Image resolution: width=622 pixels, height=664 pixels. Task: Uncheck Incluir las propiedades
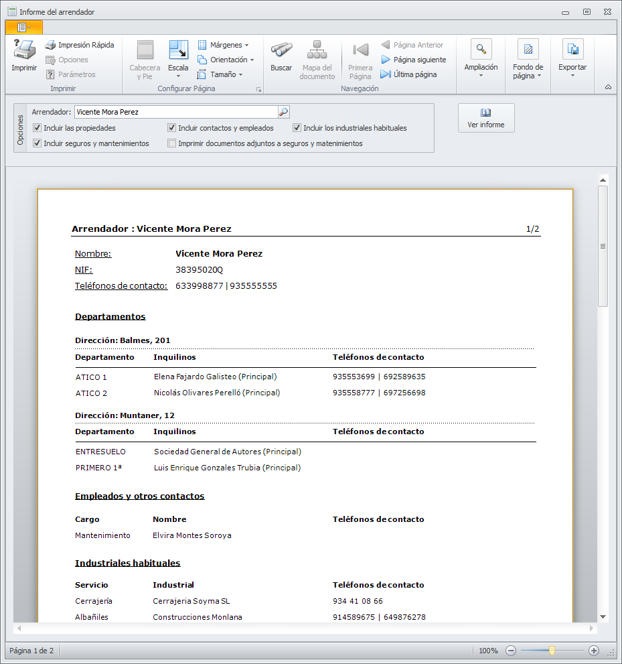pyautogui.click(x=37, y=128)
